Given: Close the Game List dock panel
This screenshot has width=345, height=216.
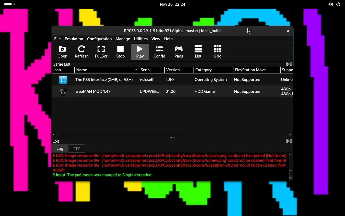Looking at the screenshot, I should pos(291,64).
